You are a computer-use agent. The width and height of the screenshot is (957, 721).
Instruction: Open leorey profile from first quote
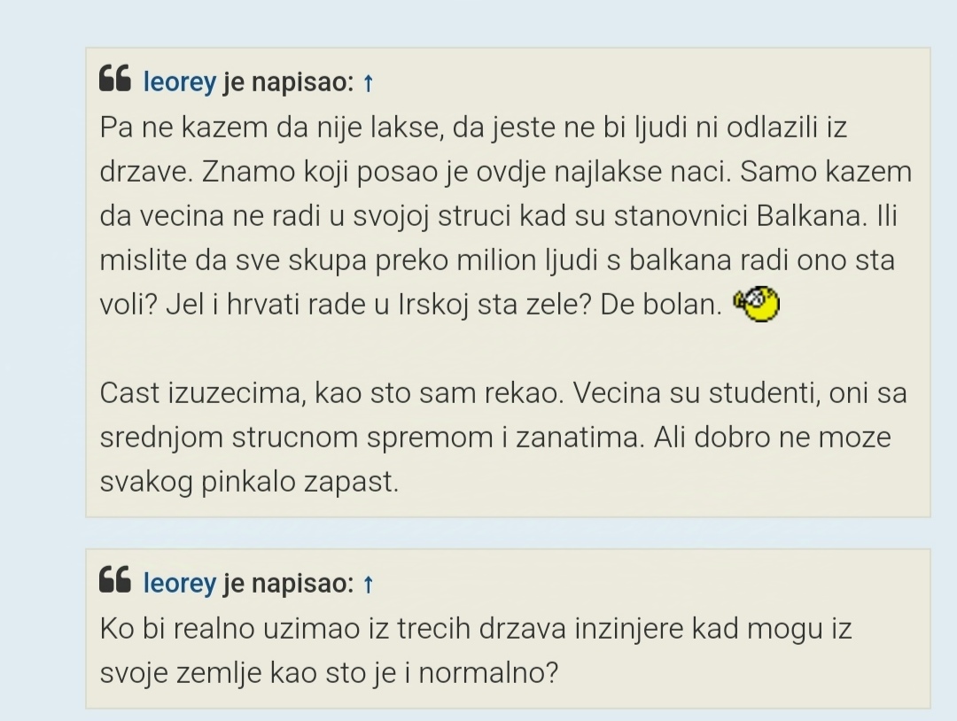tap(179, 81)
